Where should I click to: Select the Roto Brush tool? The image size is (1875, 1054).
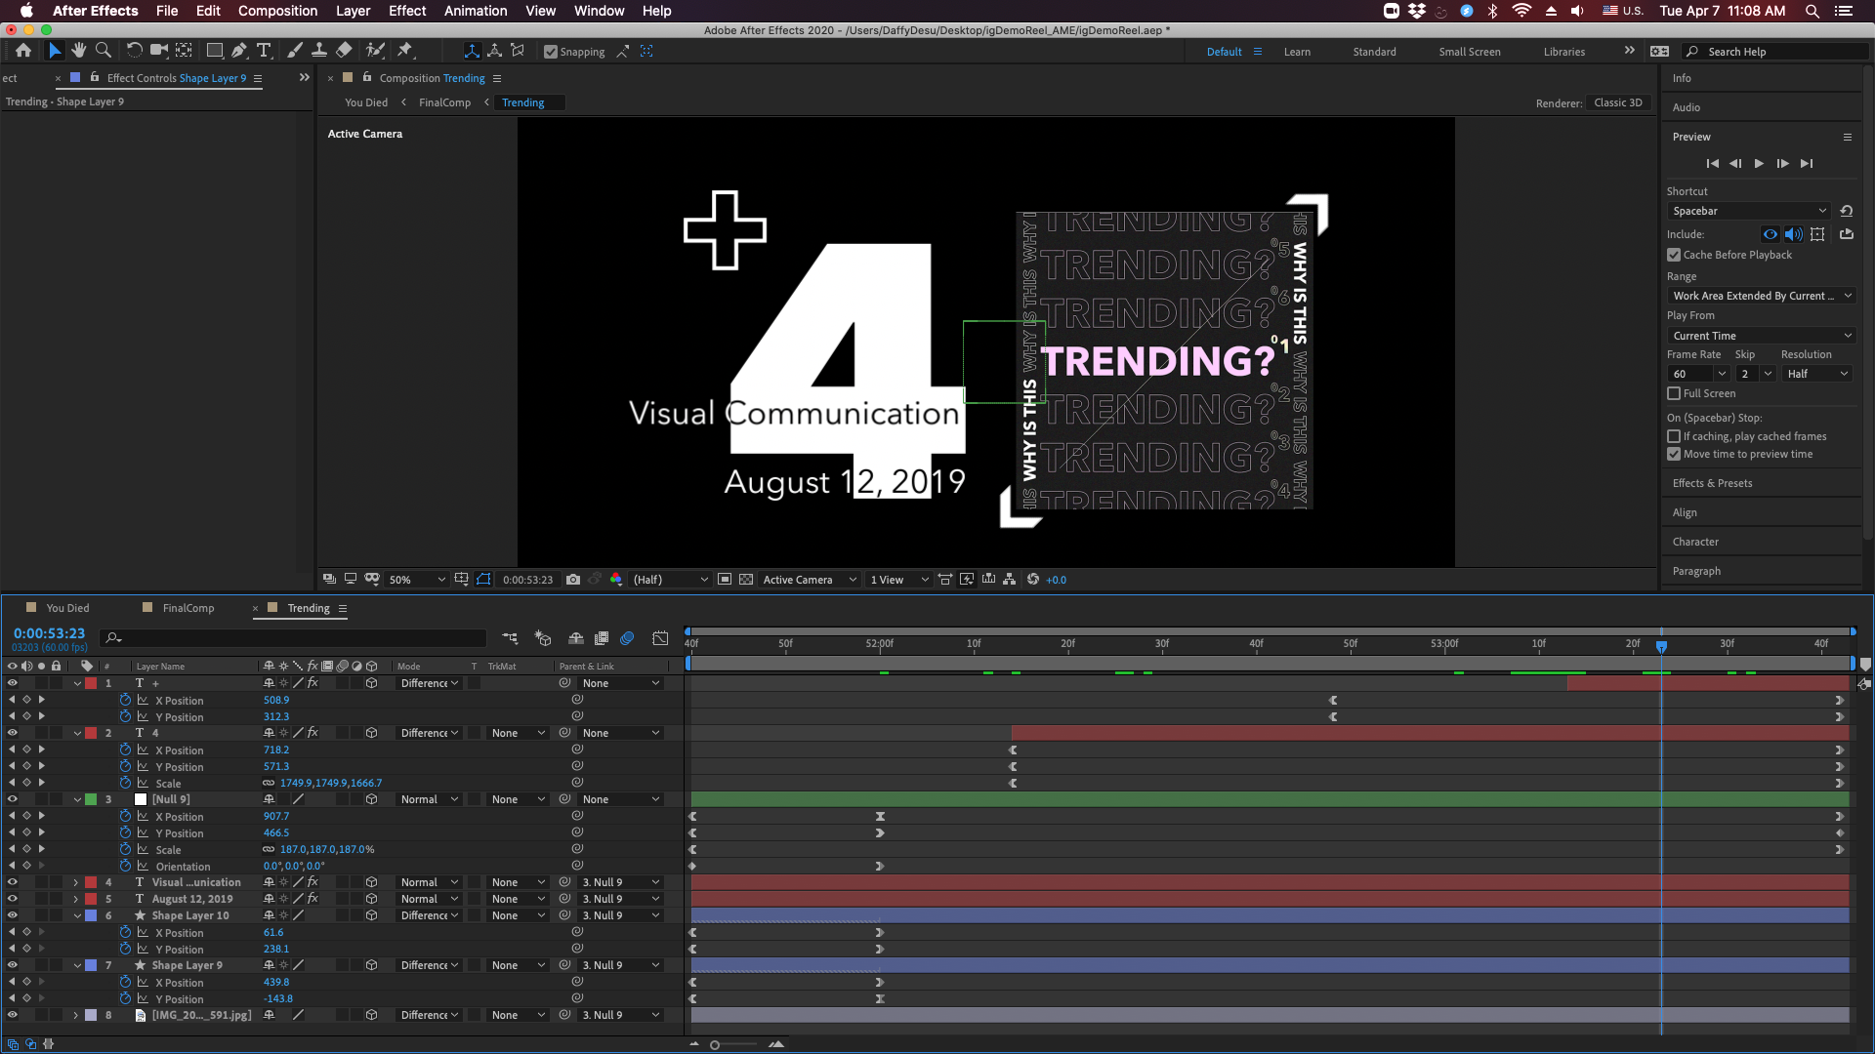tap(375, 51)
